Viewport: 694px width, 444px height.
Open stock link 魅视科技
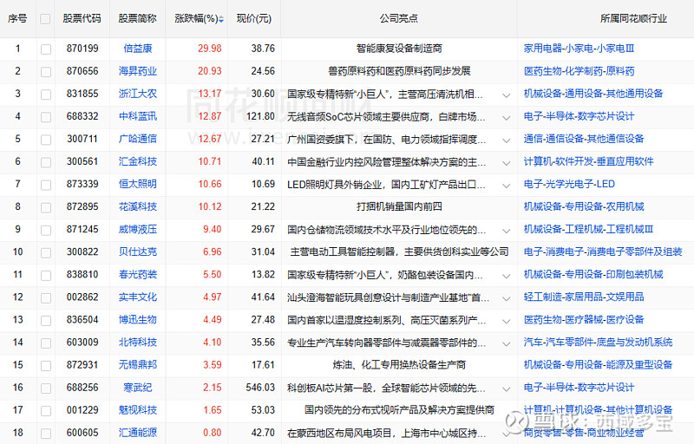pyautogui.click(x=138, y=410)
